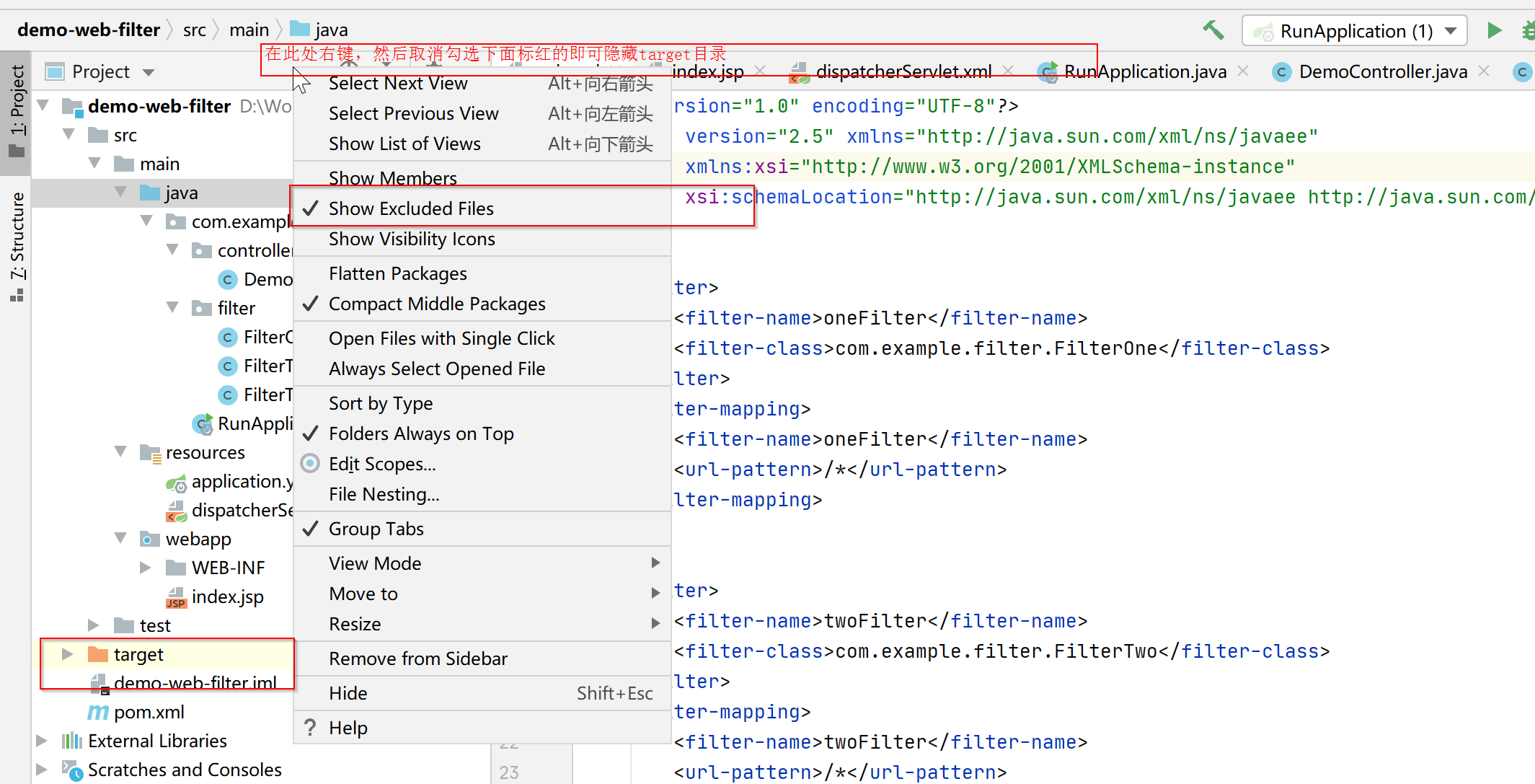Uncheck the Group Tabs option
The image size is (1535, 784).
pos(376,529)
